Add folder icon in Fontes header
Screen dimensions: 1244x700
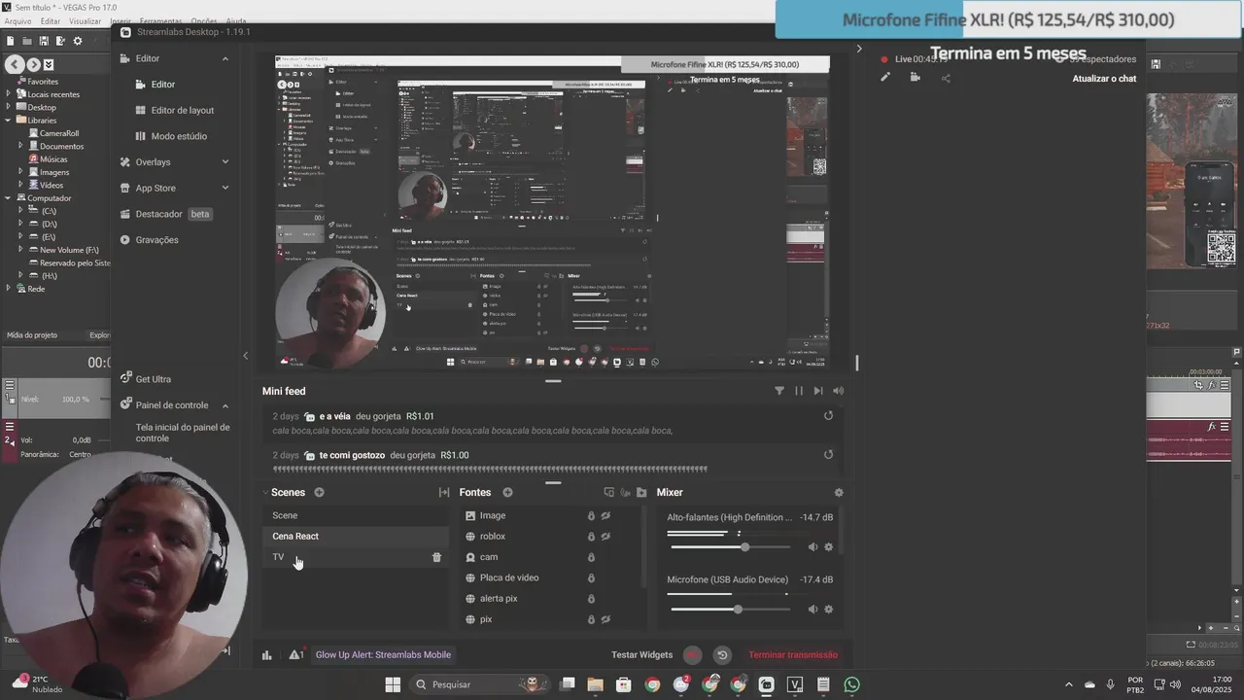[641, 493]
